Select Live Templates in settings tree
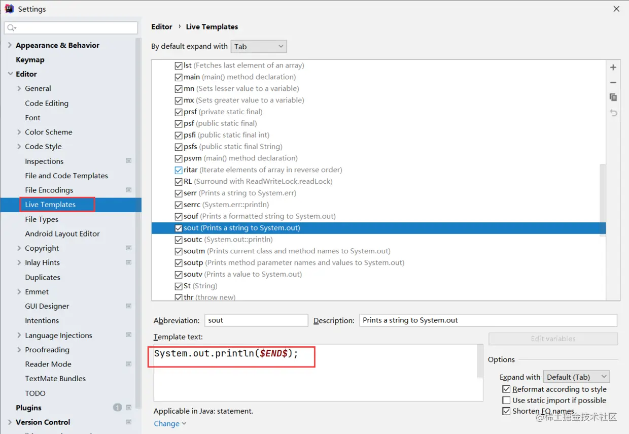 [50, 205]
